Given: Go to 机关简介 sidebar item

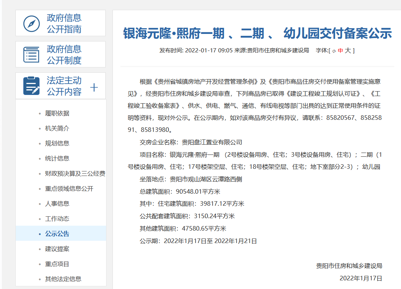Looking at the screenshot, I should pos(57,128).
